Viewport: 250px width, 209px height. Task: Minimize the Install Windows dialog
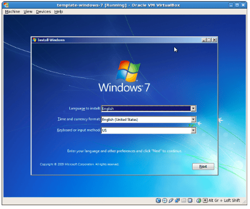(204, 40)
